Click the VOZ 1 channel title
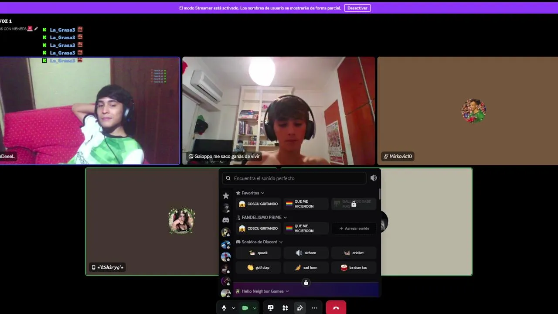The width and height of the screenshot is (558, 314). pyautogui.click(x=6, y=21)
